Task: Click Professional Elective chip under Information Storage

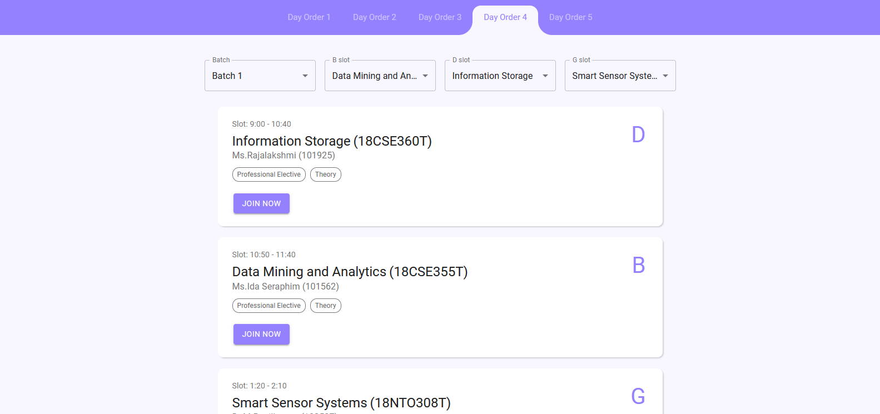Action: (269, 174)
